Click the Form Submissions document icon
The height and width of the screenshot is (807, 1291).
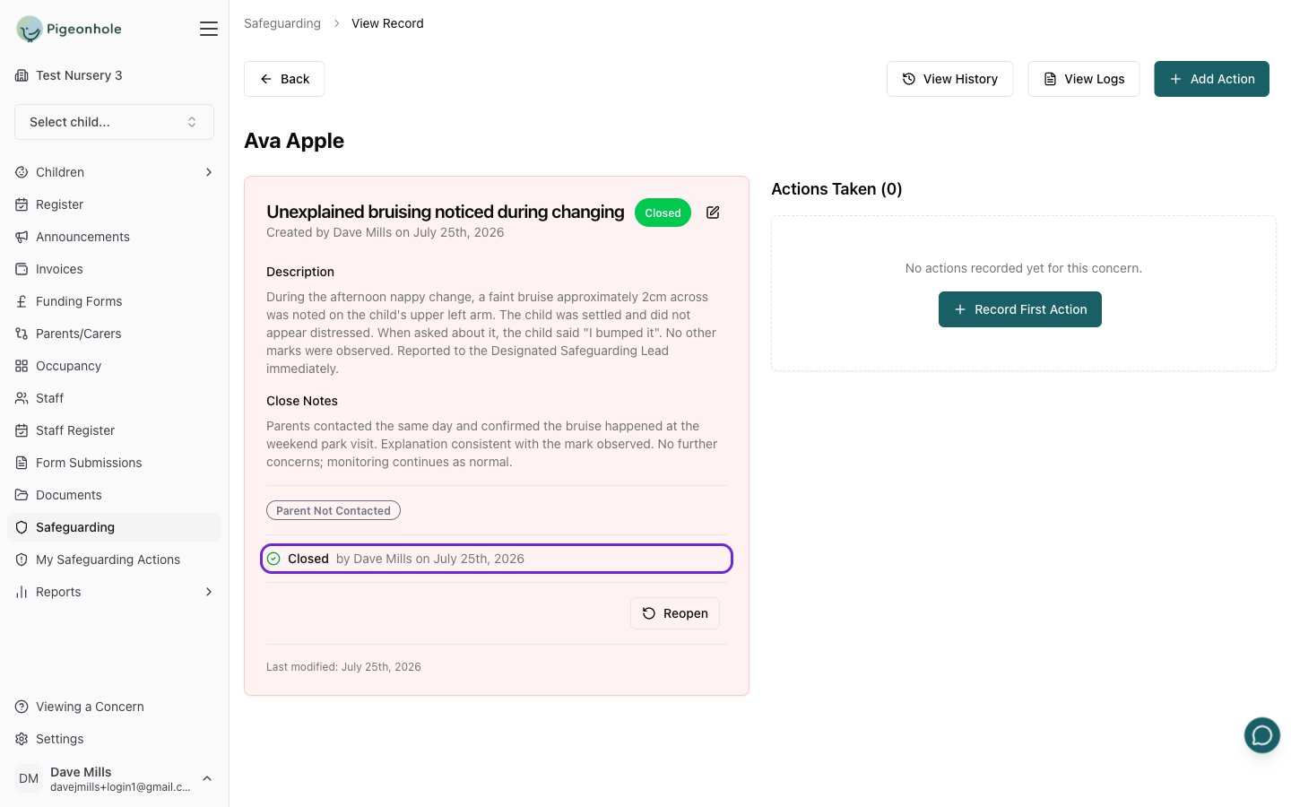(22, 463)
